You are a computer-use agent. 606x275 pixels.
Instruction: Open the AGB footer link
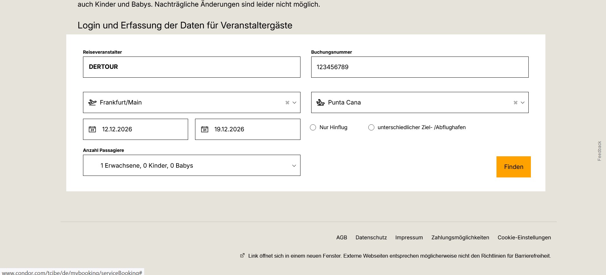(x=342, y=237)
